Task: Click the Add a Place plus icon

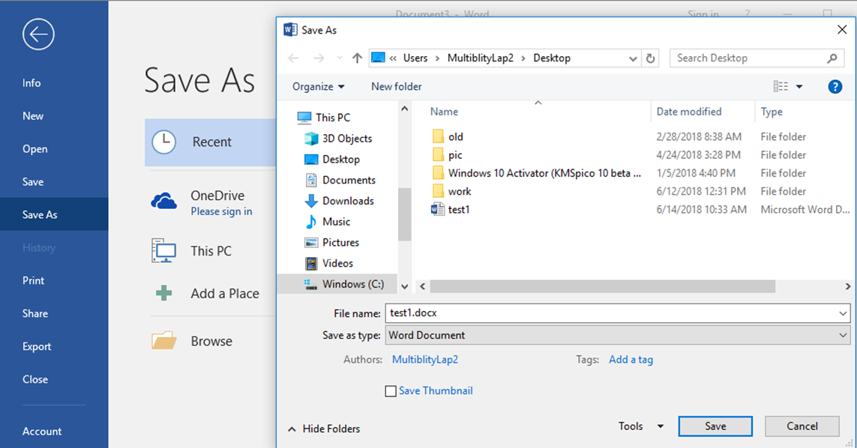Action: [164, 294]
